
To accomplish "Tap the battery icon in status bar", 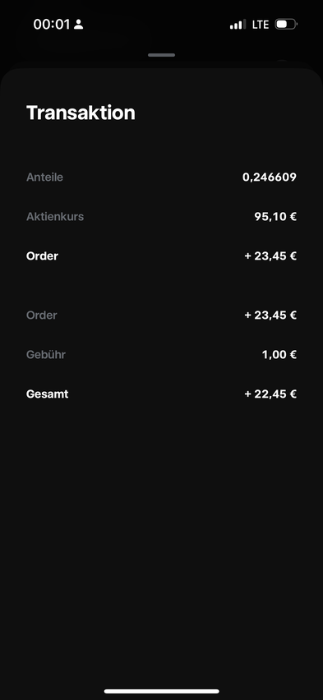I will (x=286, y=24).
